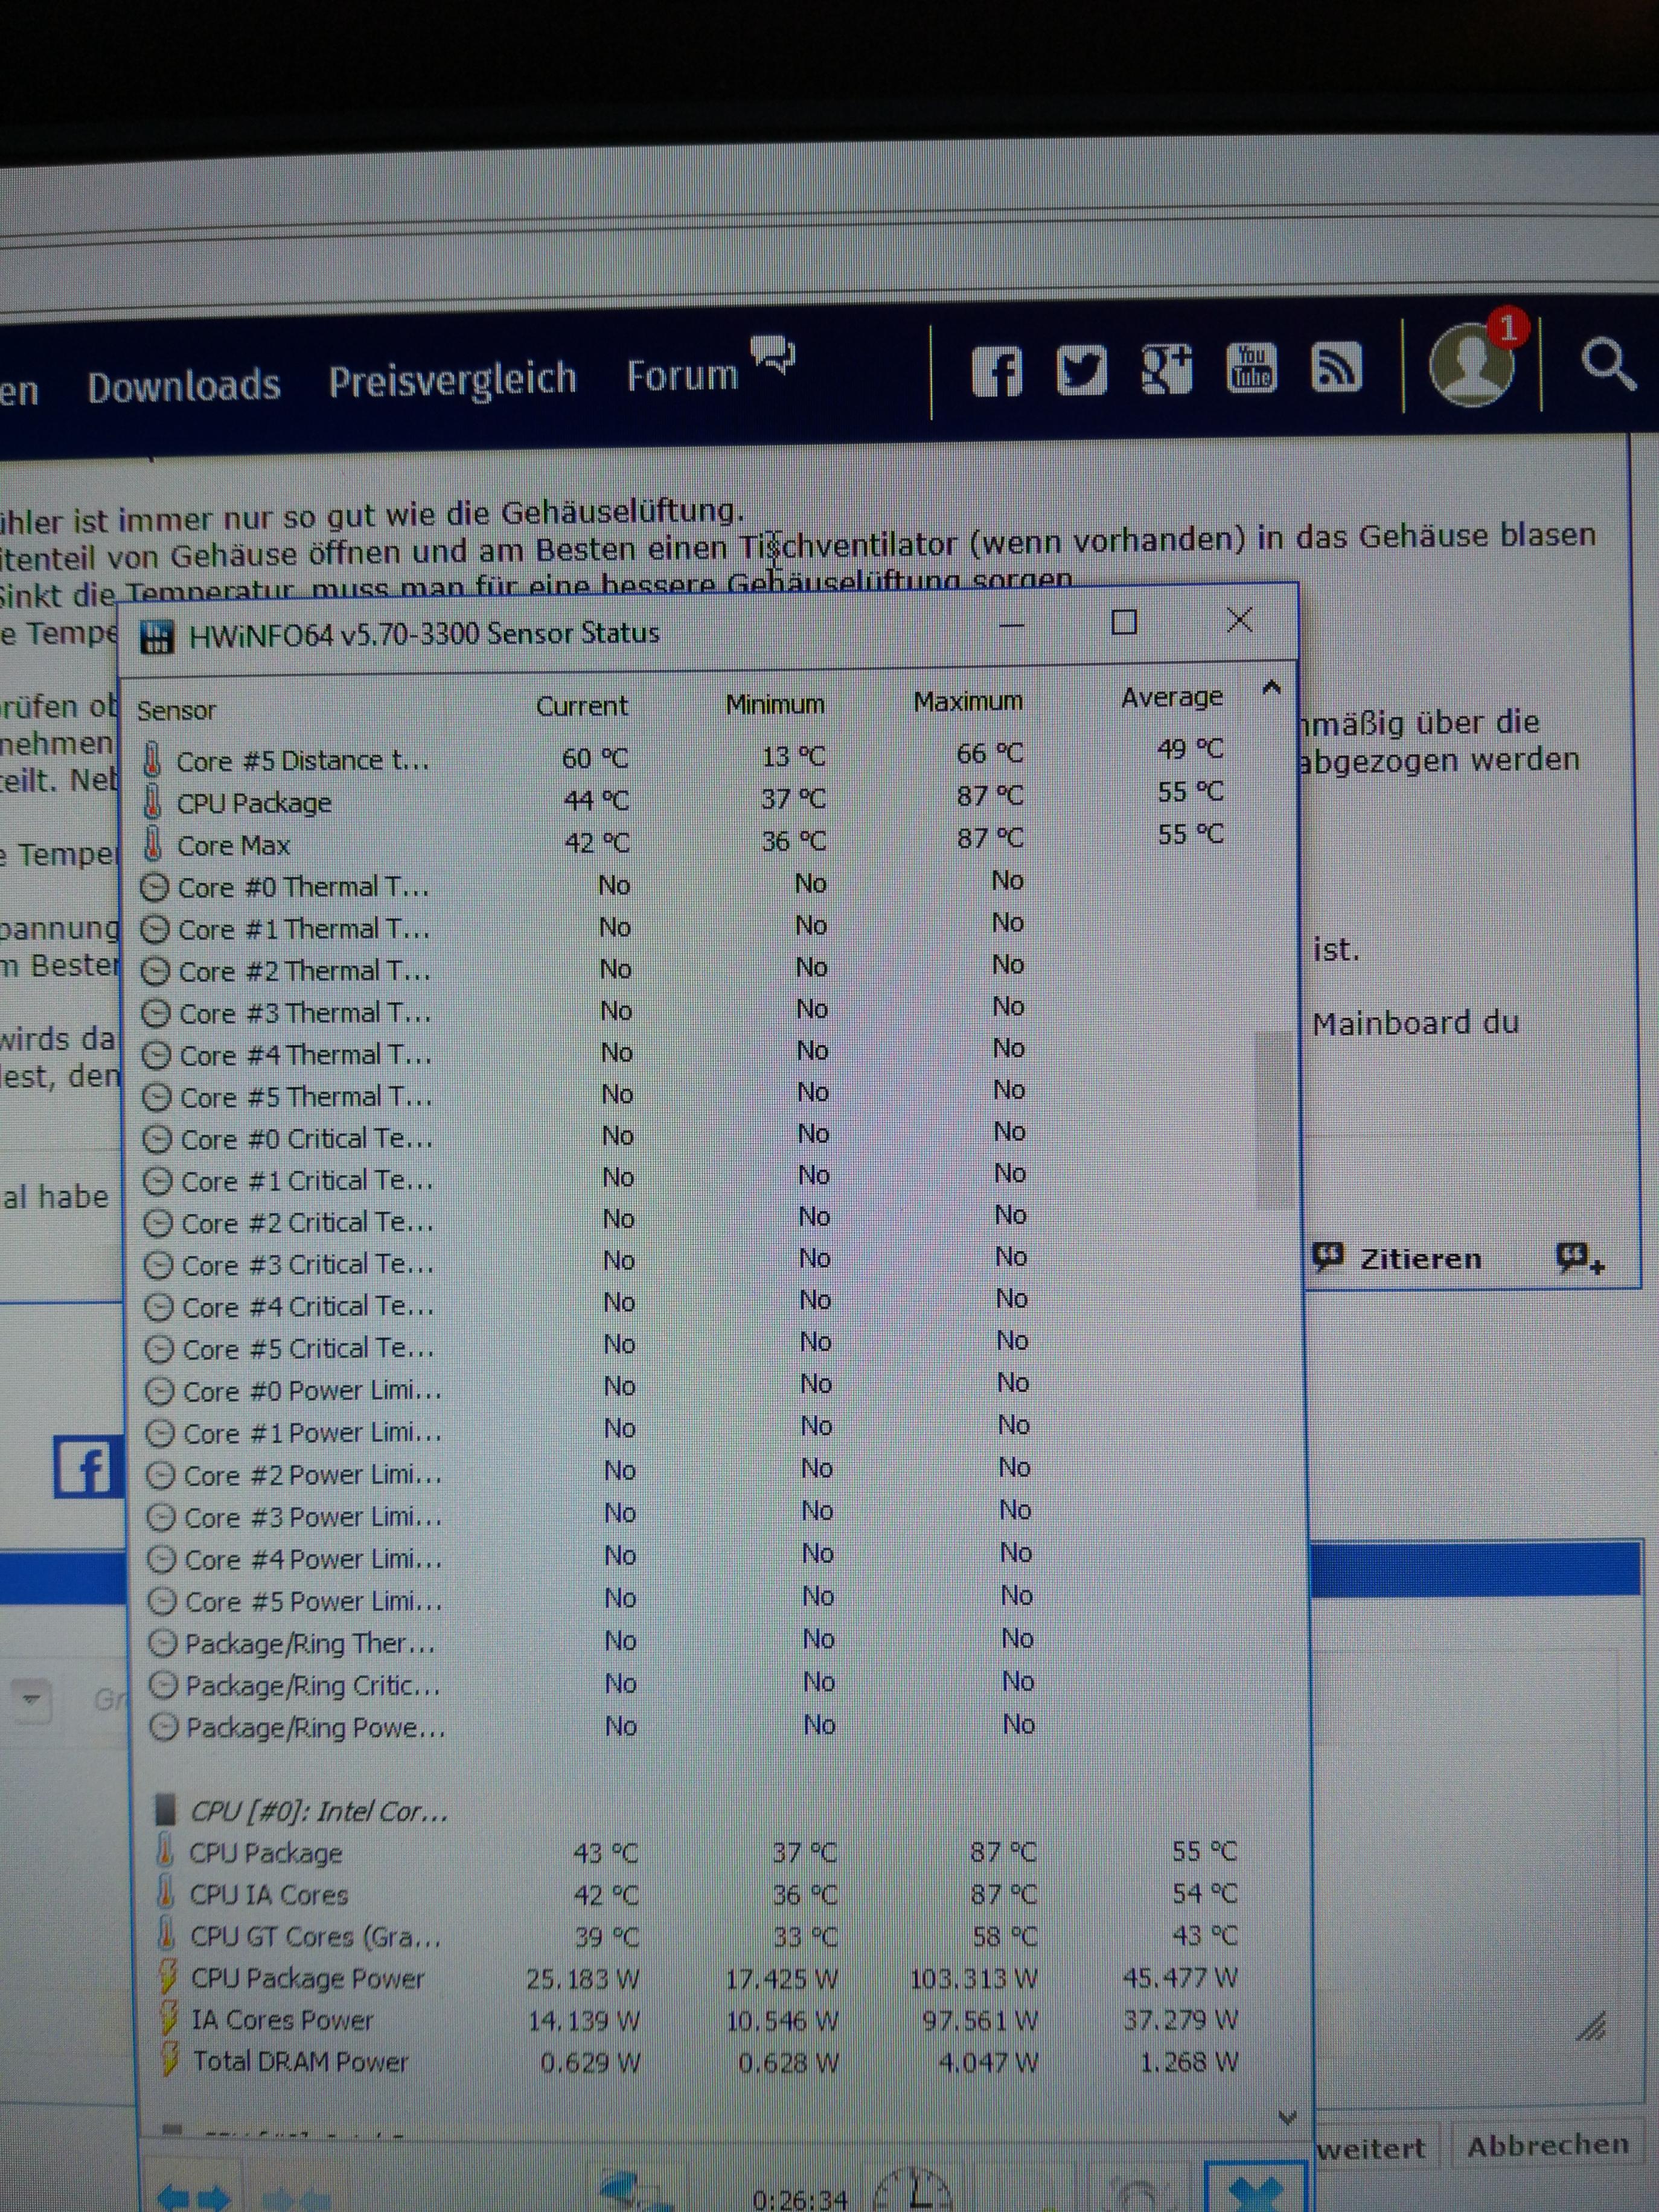
Task: Open the Downloads menu item
Action: point(184,386)
